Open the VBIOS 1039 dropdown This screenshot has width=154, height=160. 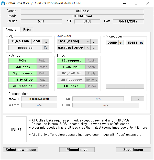pyautogui.click(x=74, y=41)
